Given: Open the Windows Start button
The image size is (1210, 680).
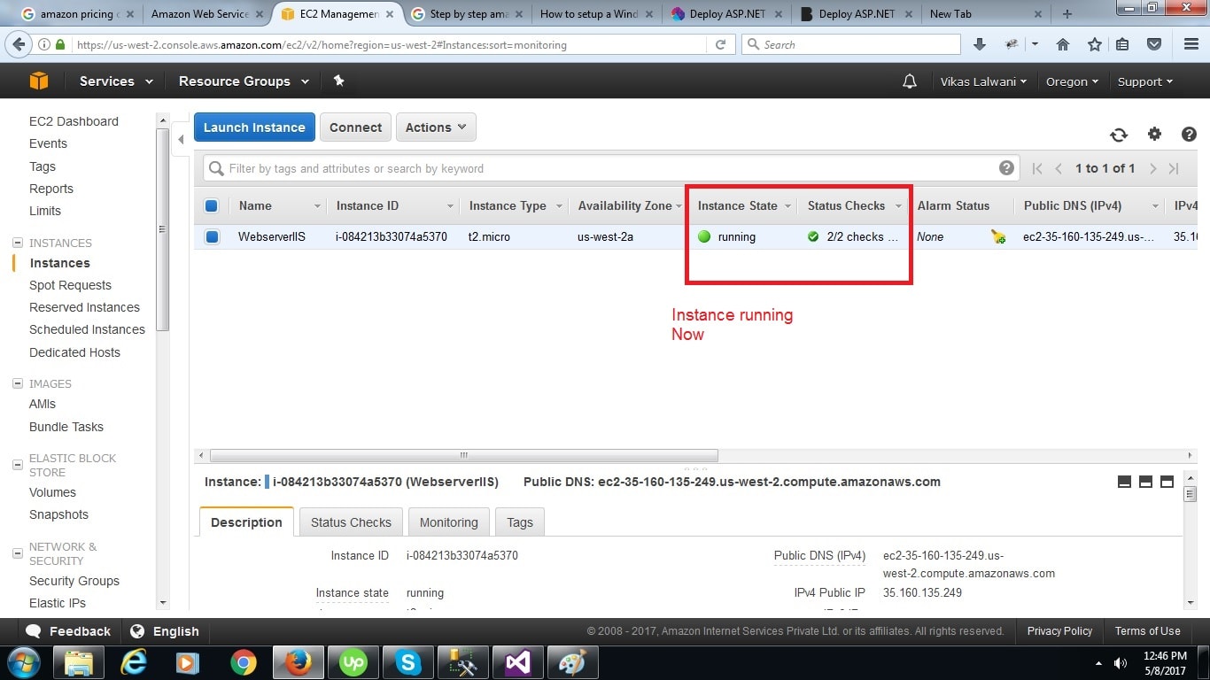Looking at the screenshot, I should 22,662.
